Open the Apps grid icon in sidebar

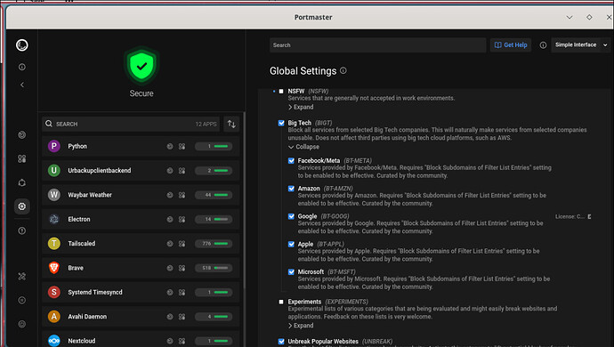pyautogui.click(x=22, y=158)
